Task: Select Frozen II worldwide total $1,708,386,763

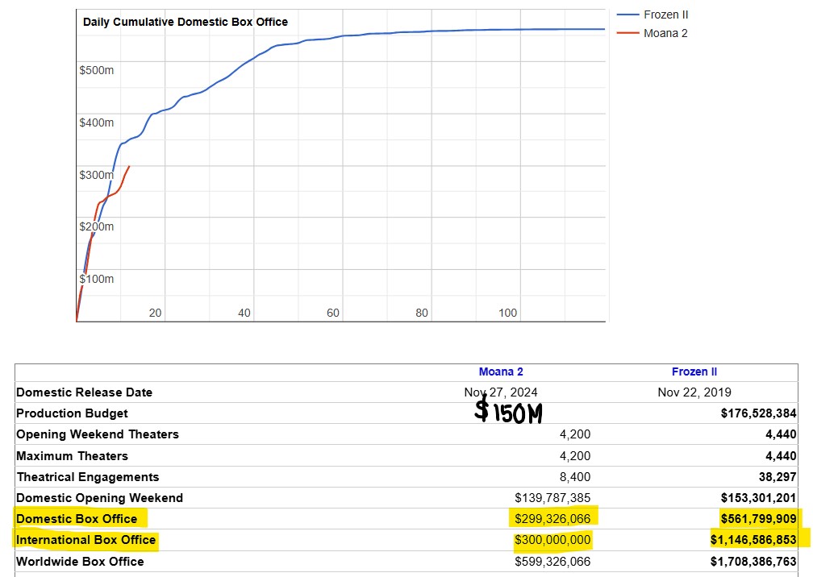Action: (753, 561)
